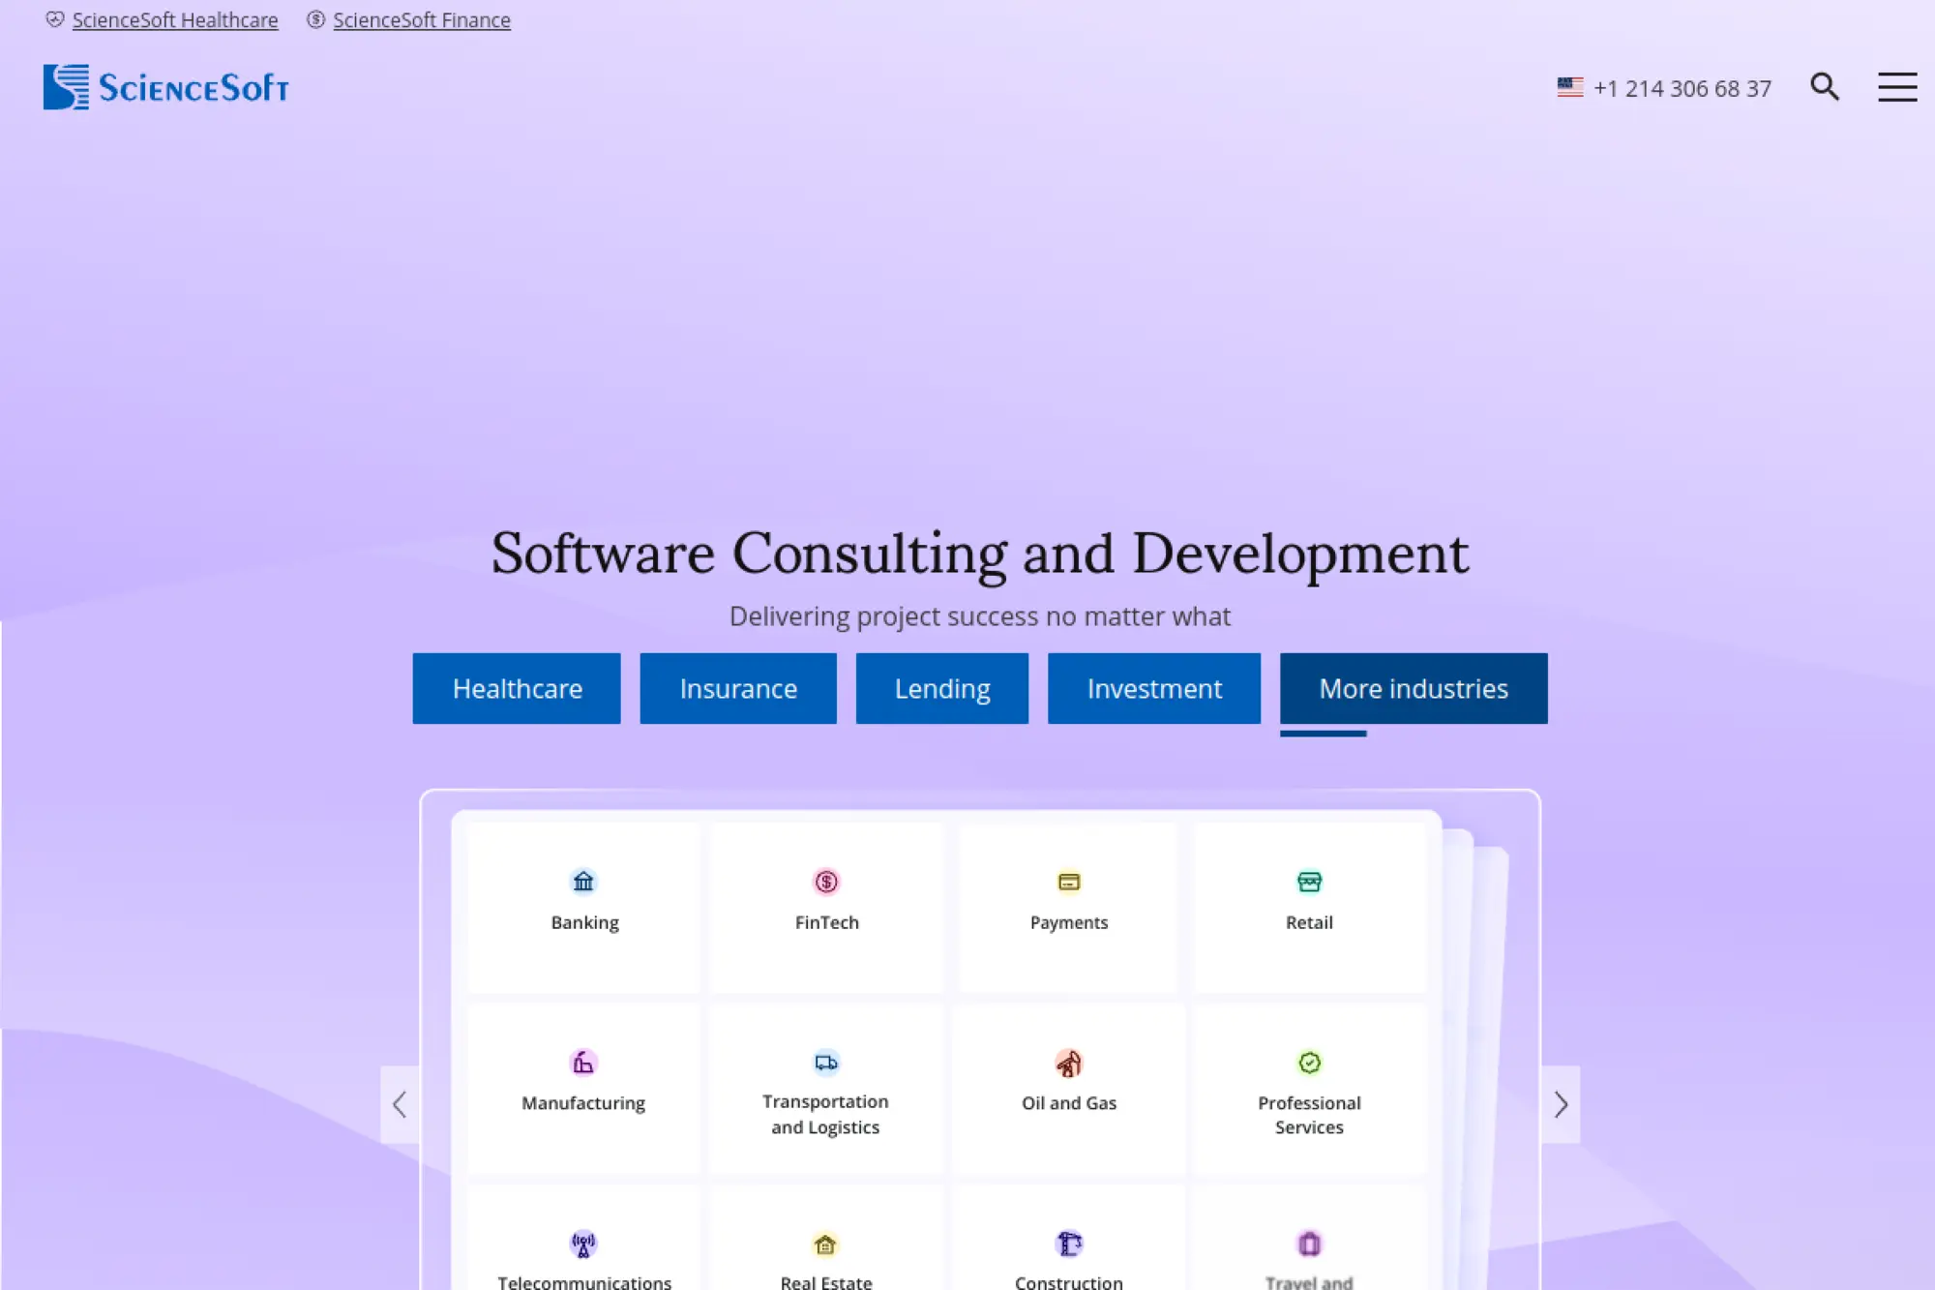Click the ScienceSoft logo
This screenshot has height=1290, width=1935.
pos(165,87)
